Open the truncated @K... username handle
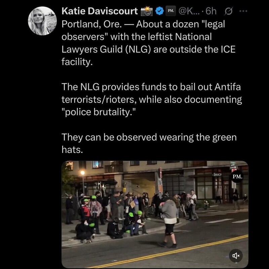The width and height of the screenshot is (269, 269). click(189, 11)
